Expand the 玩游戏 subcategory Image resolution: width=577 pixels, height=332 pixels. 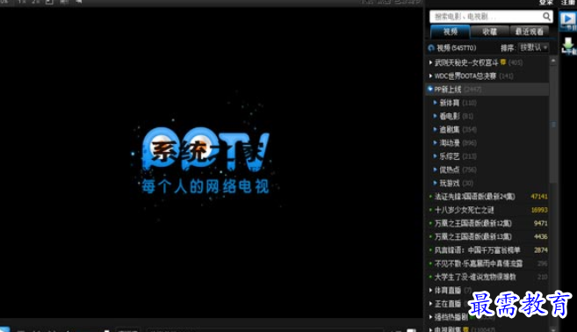436,183
